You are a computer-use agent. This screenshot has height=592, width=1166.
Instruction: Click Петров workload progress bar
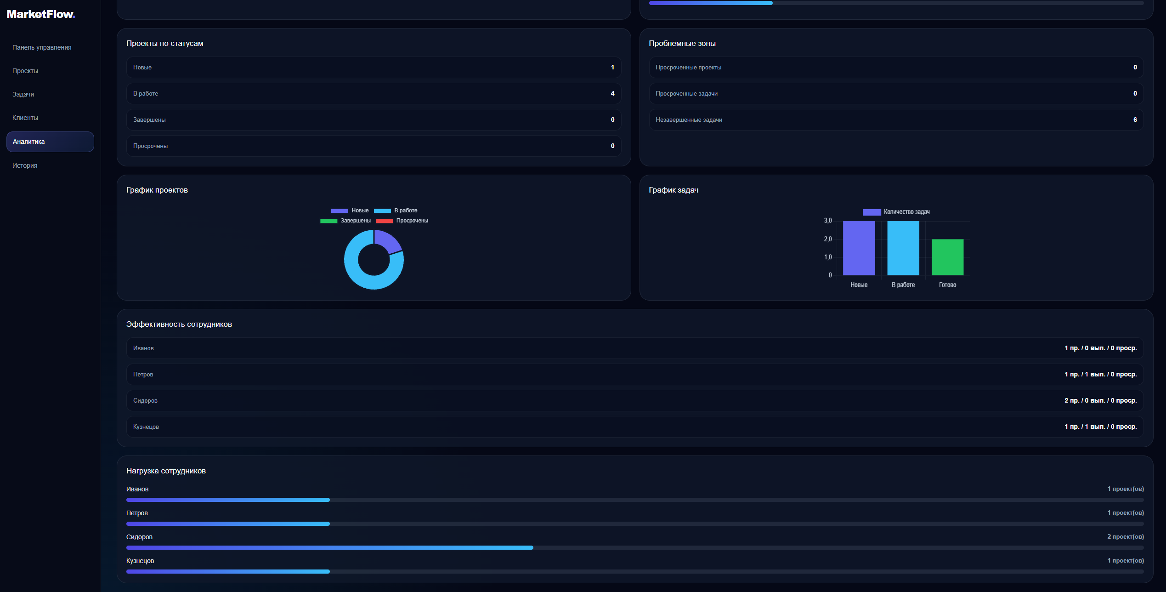635,524
